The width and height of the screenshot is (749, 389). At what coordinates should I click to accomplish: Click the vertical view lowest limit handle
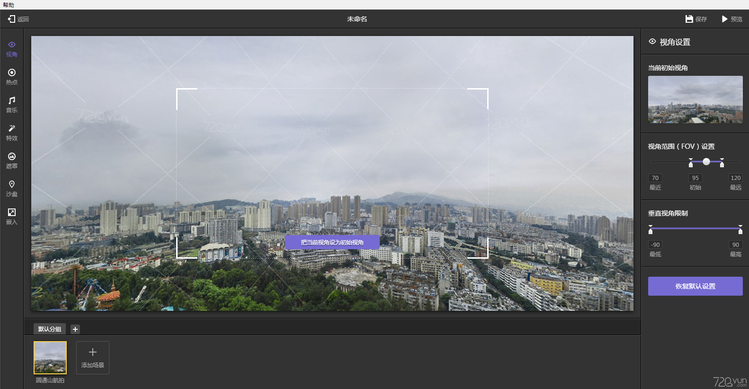651,230
